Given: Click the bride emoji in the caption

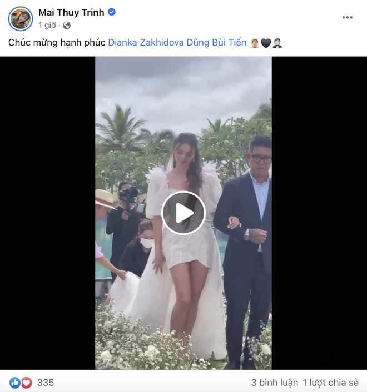Looking at the screenshot, I should click(x=255, y=43).
